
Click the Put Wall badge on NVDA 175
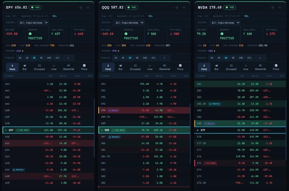tap(210, 163)
